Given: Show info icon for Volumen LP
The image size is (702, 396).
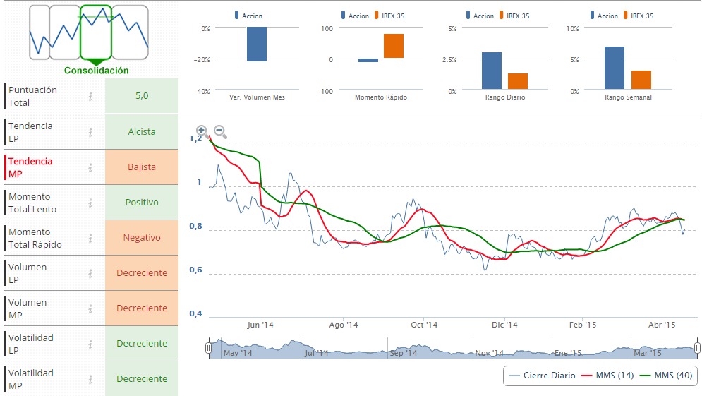Looking at the screenshot, I should pos(90,273).
